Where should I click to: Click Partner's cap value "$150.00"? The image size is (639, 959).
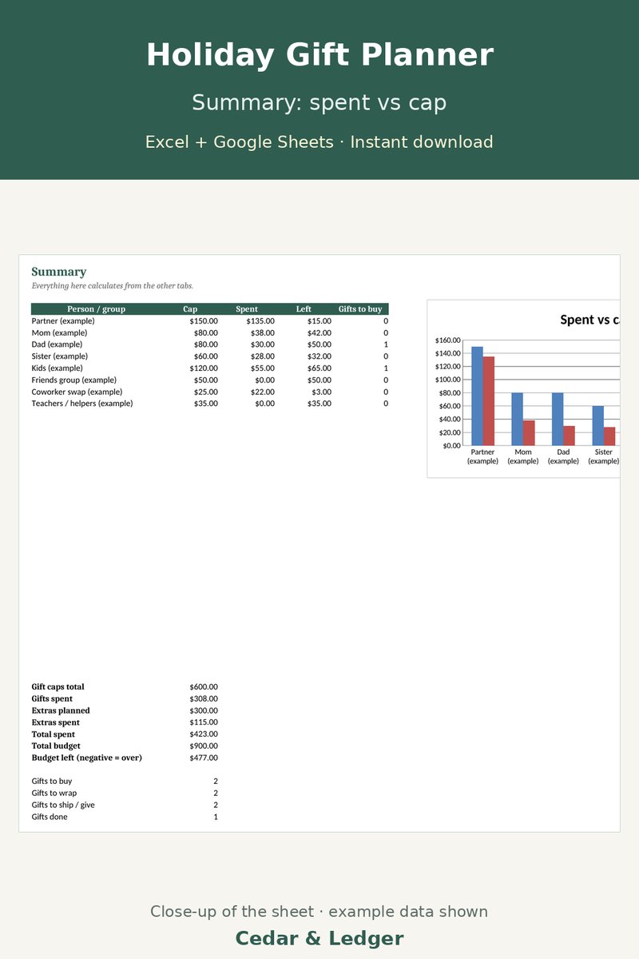(x=204, y=320)
